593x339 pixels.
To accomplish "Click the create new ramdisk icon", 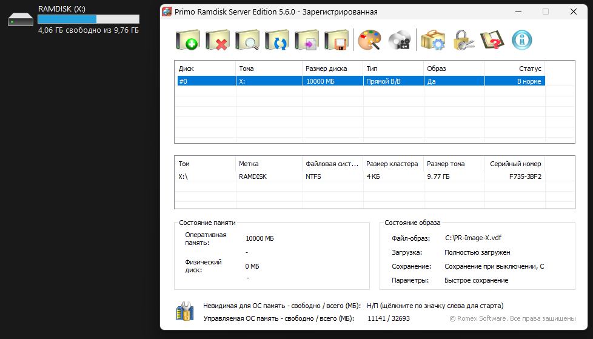I will (188, 41).
